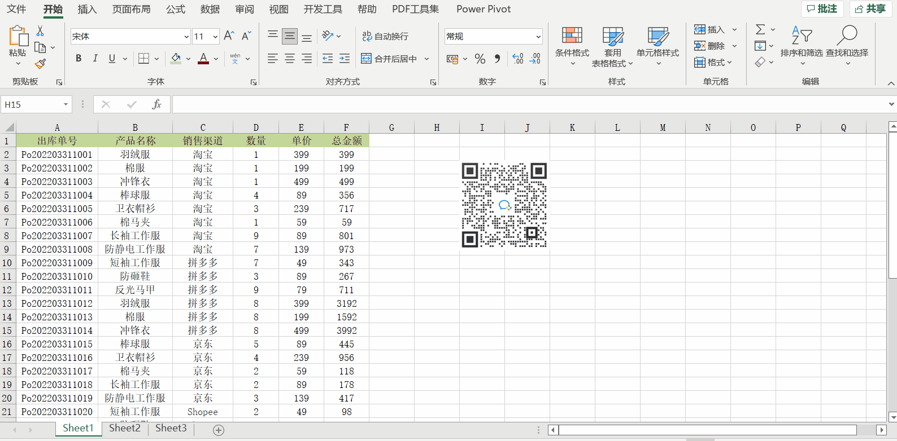Toggle italic formatting
Viewport: 897px width, 441px height.
(95, 58)
